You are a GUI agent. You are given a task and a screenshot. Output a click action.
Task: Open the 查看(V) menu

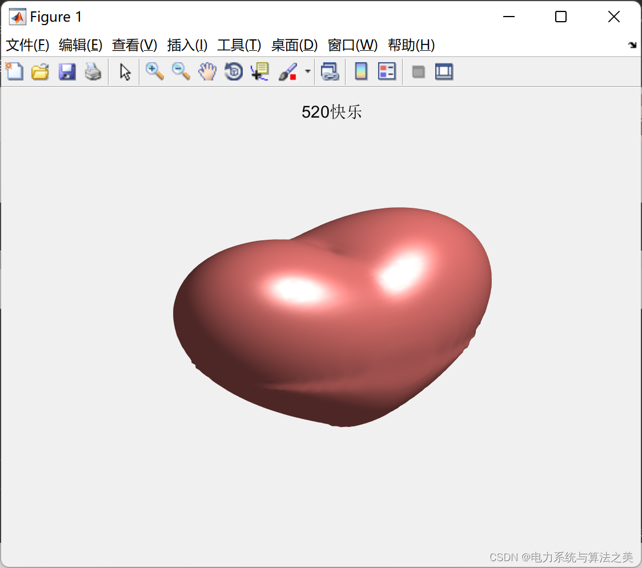[135, 45]
